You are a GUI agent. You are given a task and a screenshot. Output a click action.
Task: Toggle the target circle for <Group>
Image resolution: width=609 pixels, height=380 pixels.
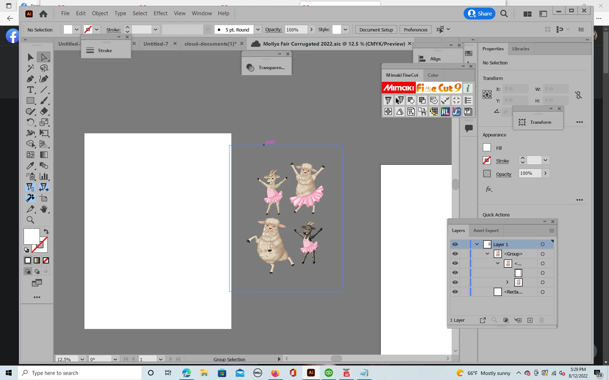click(543, 254)
